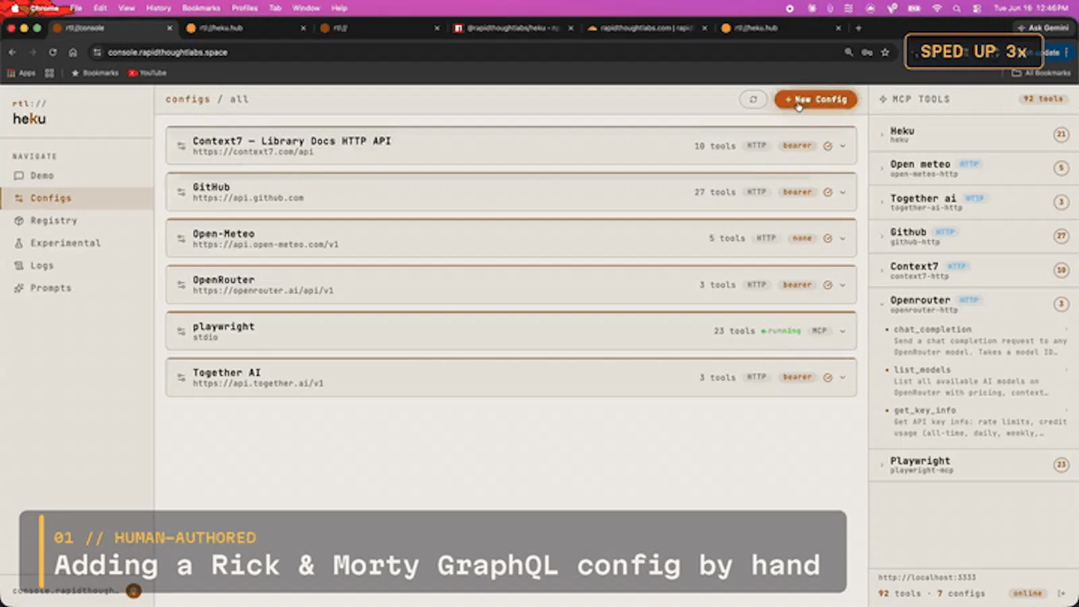Expand Open meteo in MCP Tools panel
The image size is (1079, 607).
pos(973,168)
